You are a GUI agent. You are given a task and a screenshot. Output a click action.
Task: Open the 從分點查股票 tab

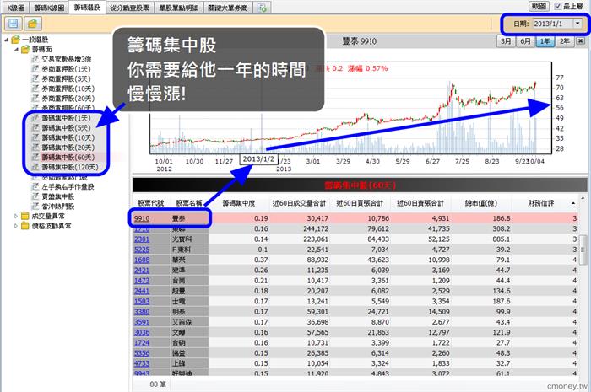tap(130, 8)
